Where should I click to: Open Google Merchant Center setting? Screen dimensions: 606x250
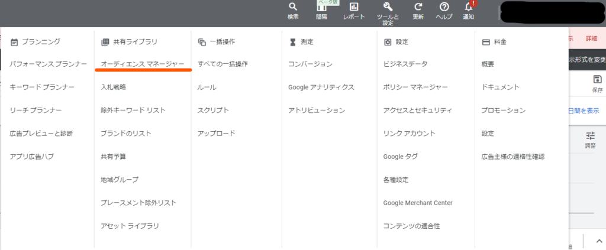click(x=417, y=203)
